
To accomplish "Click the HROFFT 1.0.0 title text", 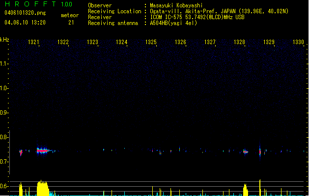I will pos(39,4).
